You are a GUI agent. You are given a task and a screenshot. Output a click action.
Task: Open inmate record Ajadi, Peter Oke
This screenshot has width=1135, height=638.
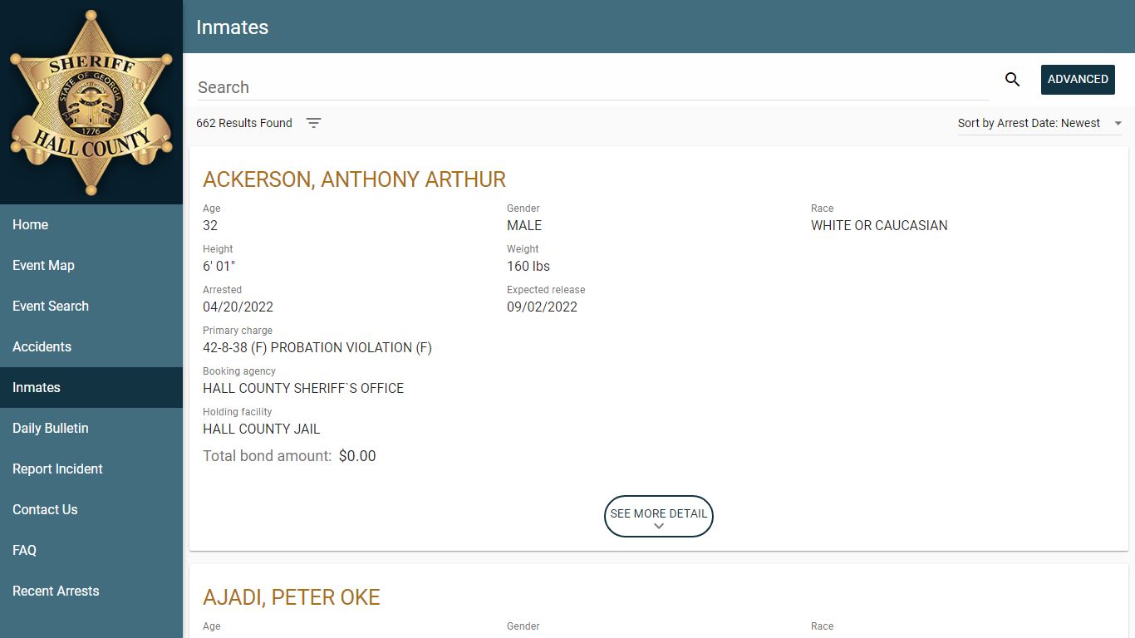coord(292,597)
